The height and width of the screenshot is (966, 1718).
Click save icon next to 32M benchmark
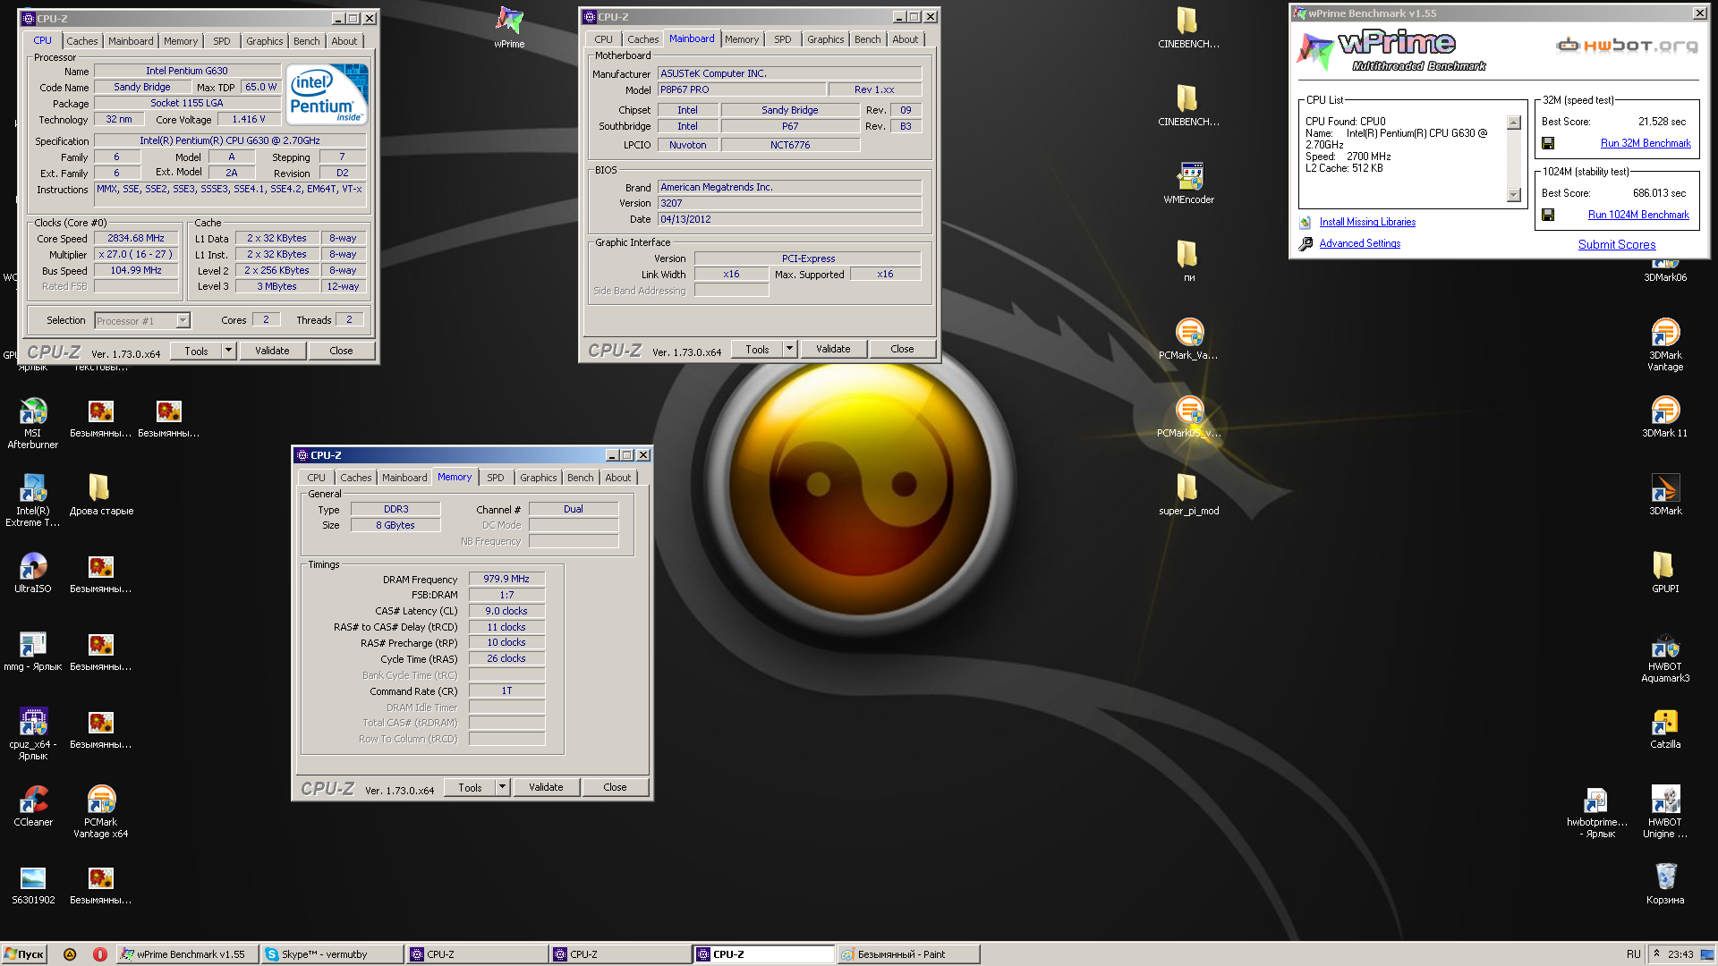click(x=1548, y=143)
